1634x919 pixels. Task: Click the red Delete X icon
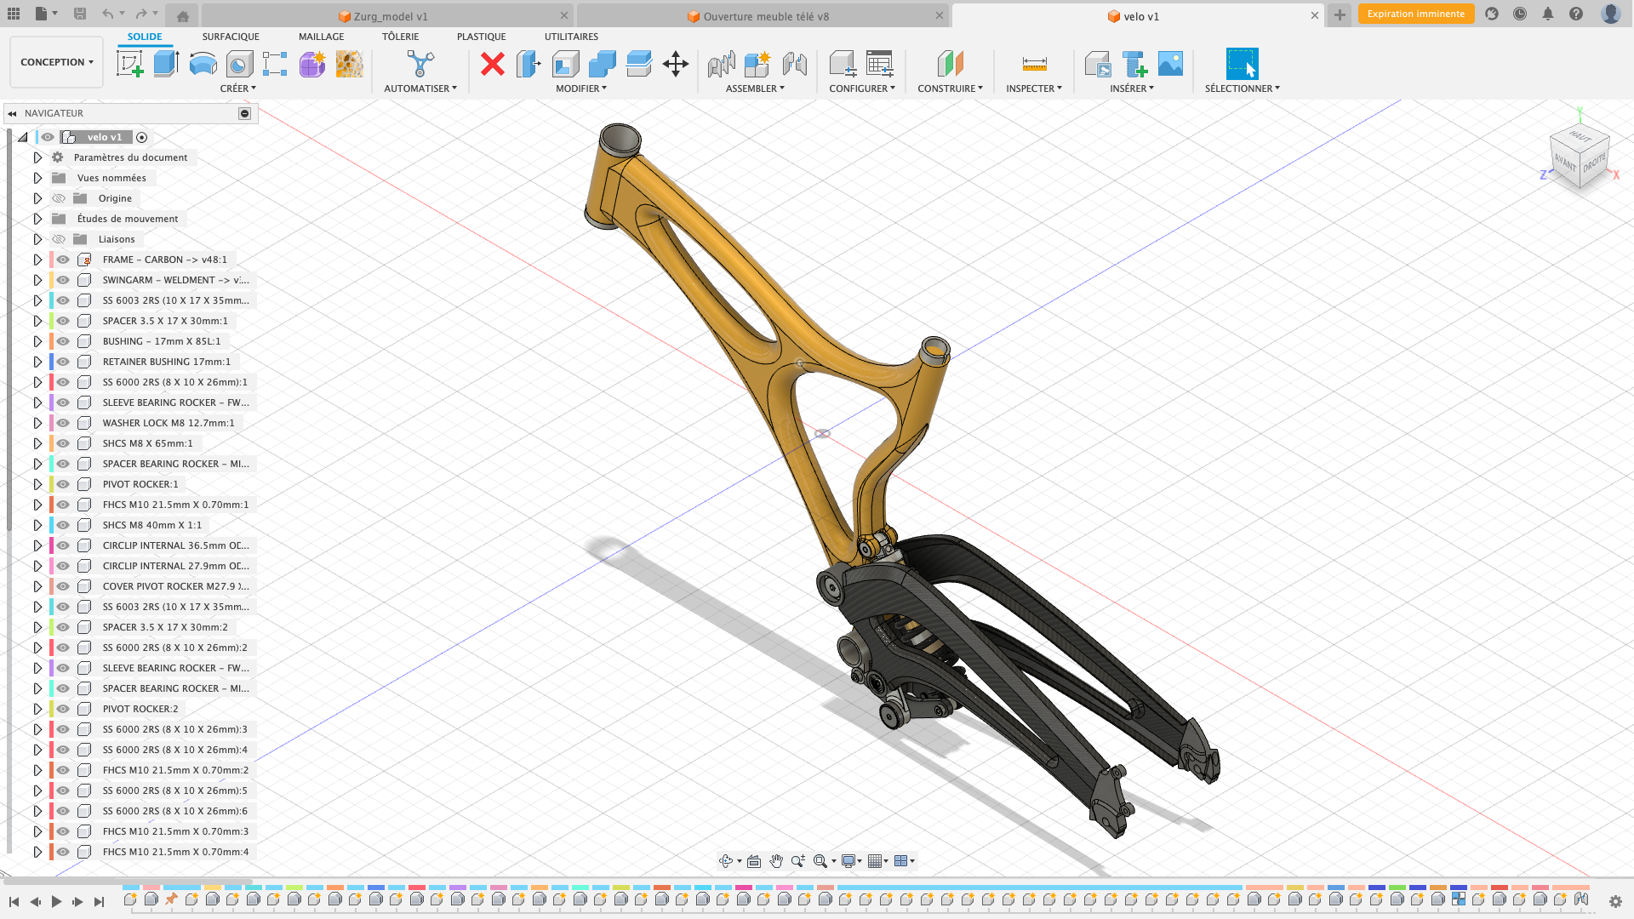pos(493,64)
